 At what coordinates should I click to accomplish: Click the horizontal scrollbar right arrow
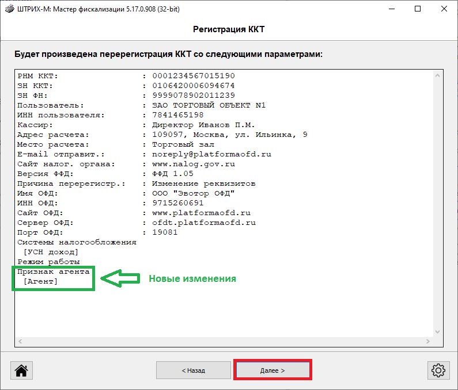point(429,342)
